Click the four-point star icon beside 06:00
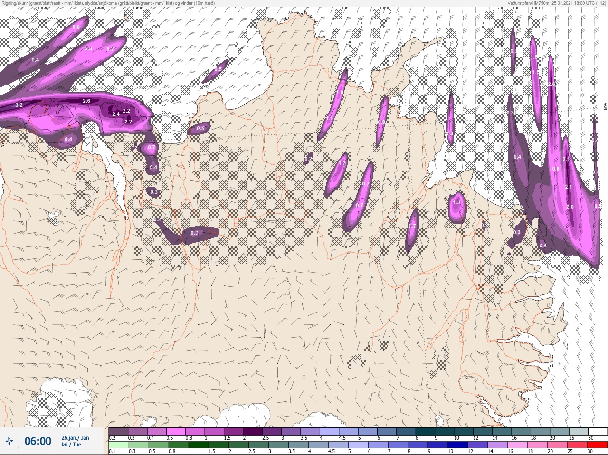 coord(10,441)
